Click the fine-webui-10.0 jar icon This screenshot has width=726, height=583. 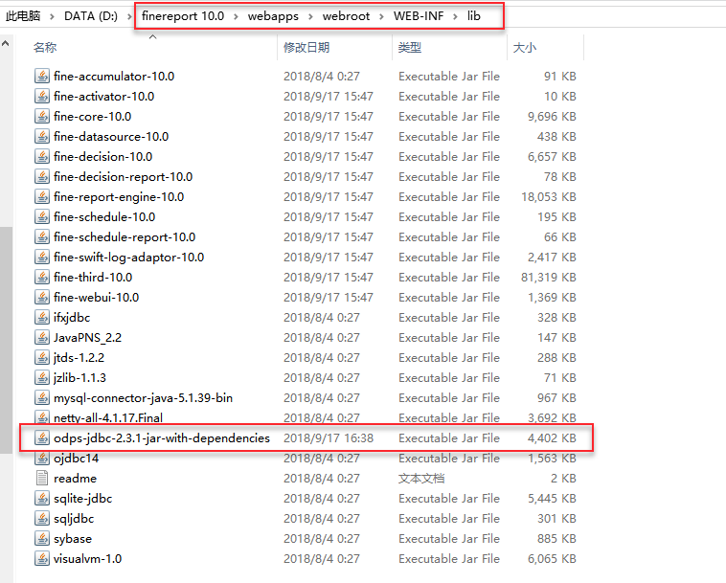pyautogui.click(x=42, y=298)
